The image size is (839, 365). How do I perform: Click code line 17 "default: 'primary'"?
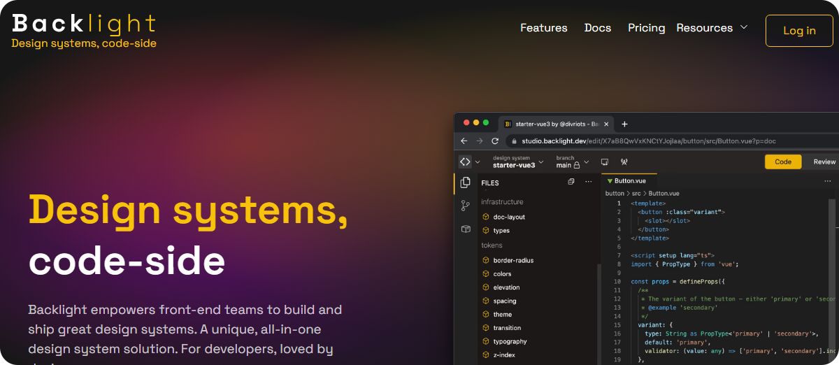(678, 343)
